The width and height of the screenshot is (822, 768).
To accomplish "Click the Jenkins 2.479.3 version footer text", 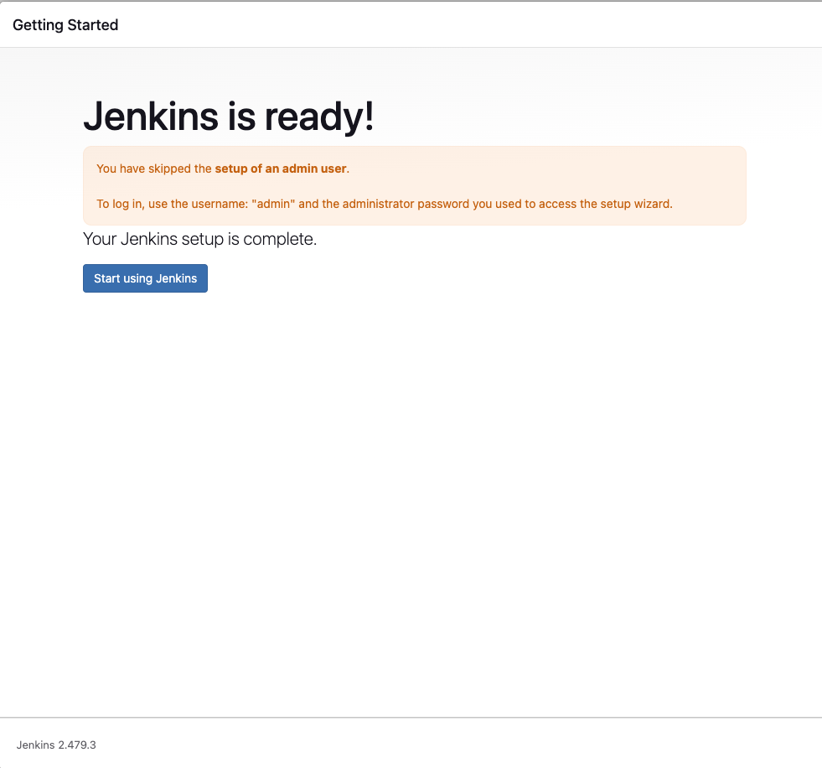I will pos(56,745).
